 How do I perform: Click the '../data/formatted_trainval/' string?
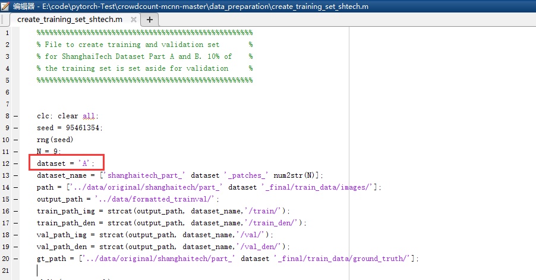click(156, 199)
